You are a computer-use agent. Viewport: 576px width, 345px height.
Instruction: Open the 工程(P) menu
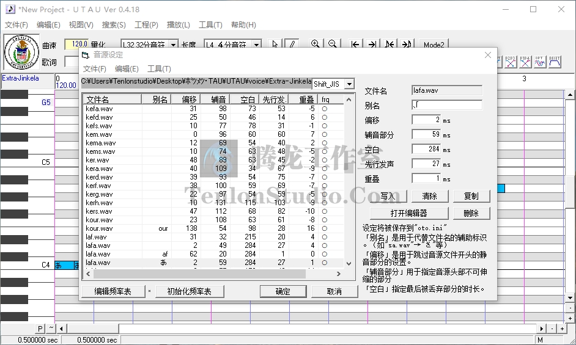146,24
